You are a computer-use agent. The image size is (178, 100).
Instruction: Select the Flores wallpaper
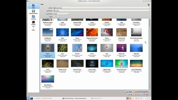point(107,35)
